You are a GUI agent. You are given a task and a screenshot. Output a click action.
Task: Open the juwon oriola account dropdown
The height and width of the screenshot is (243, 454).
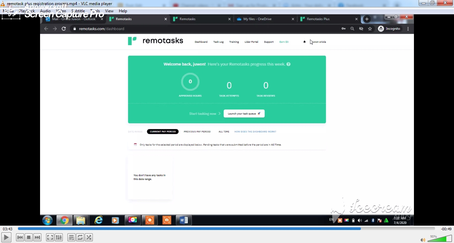pos(318,42)
